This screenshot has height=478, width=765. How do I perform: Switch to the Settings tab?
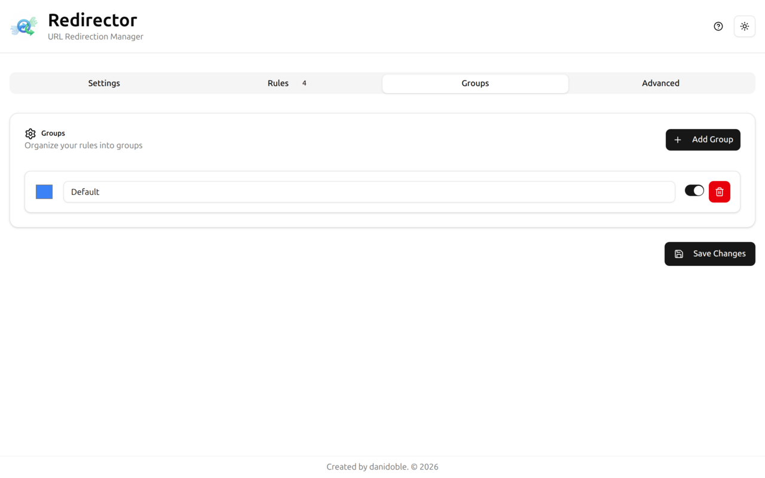pos(104,83)
